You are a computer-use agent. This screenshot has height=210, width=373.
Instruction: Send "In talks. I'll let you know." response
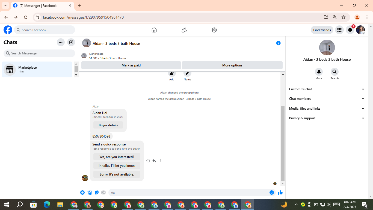click(117, 166)
